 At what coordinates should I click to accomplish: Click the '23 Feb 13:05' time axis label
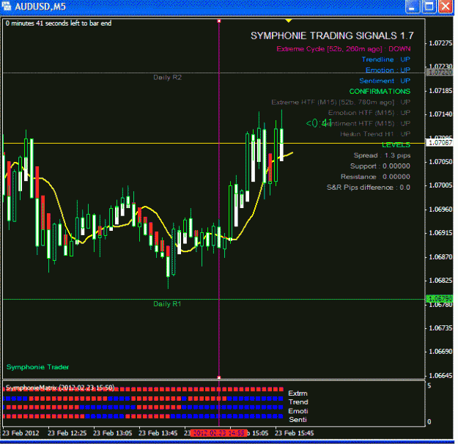(112, 433)
